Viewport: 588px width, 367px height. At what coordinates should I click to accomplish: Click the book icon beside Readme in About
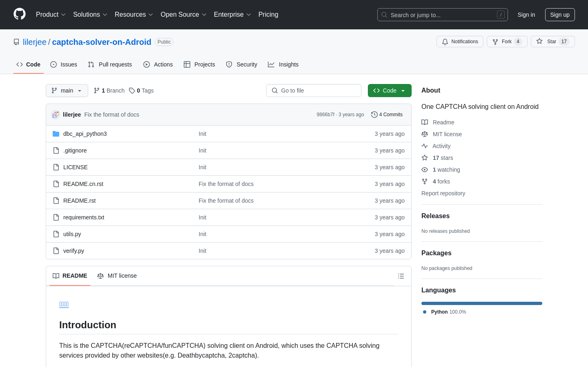pyautogui.click(x=425, y=122)
